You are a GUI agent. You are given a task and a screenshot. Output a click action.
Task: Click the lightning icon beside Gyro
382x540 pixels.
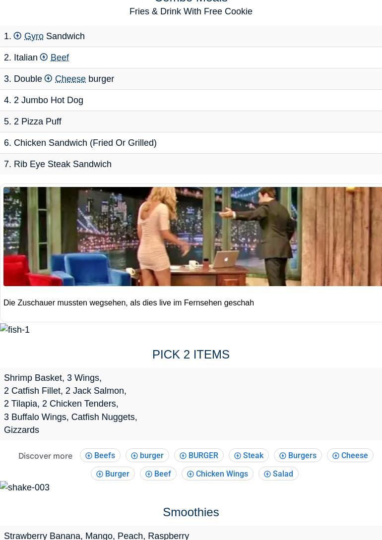click(x=17, y=36)
